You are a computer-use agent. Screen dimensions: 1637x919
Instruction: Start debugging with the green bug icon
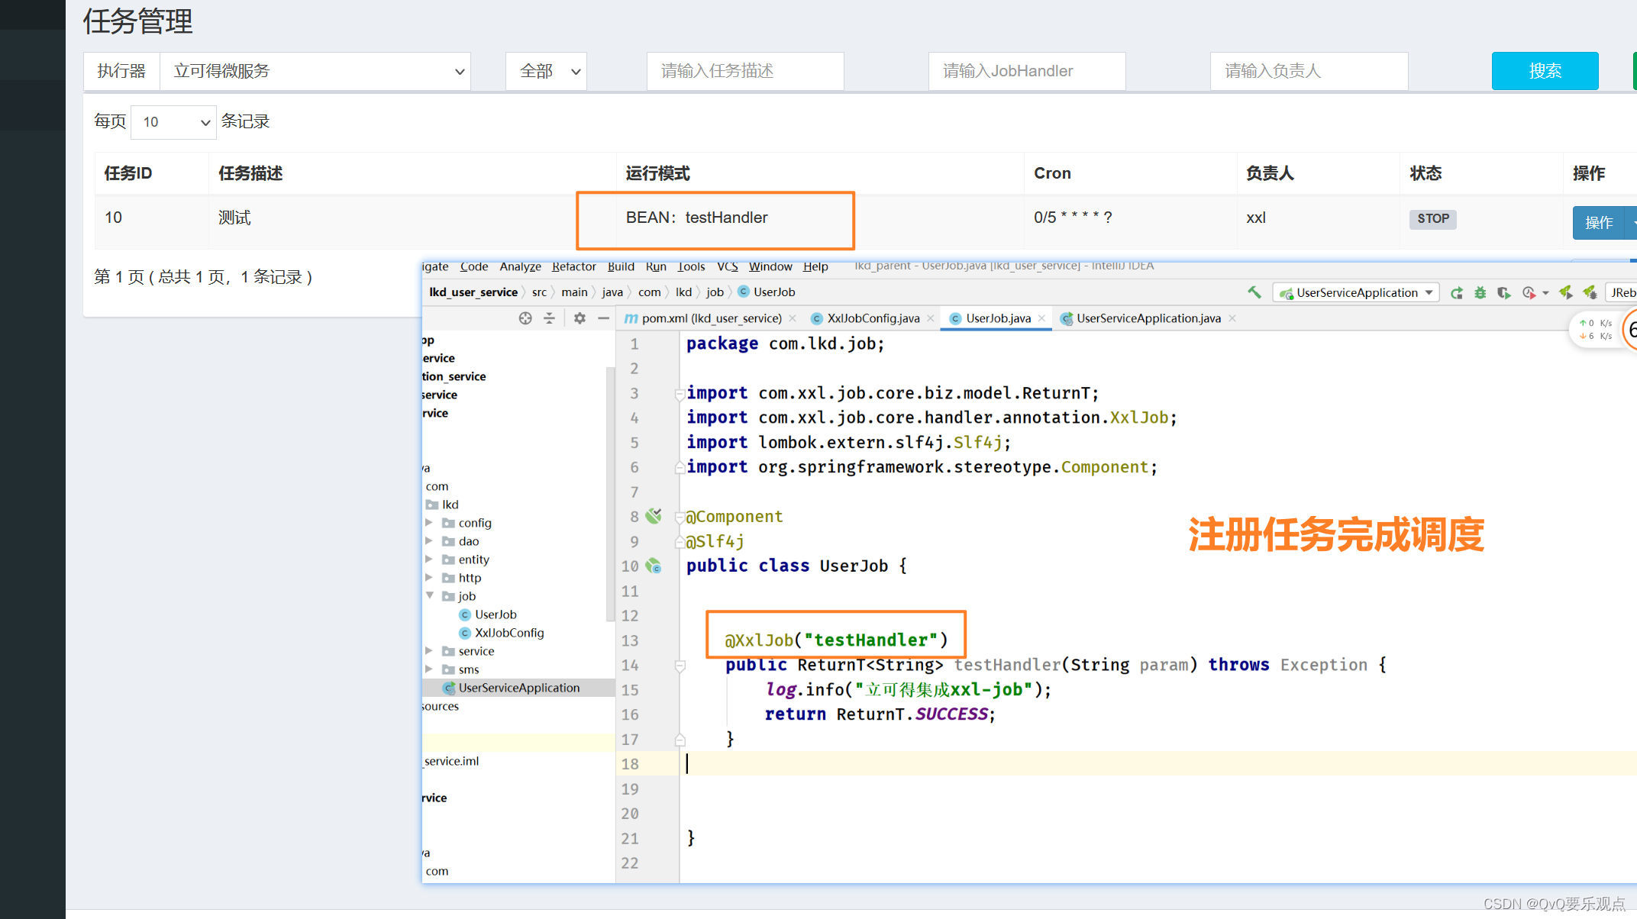(x=1480, y=293)
